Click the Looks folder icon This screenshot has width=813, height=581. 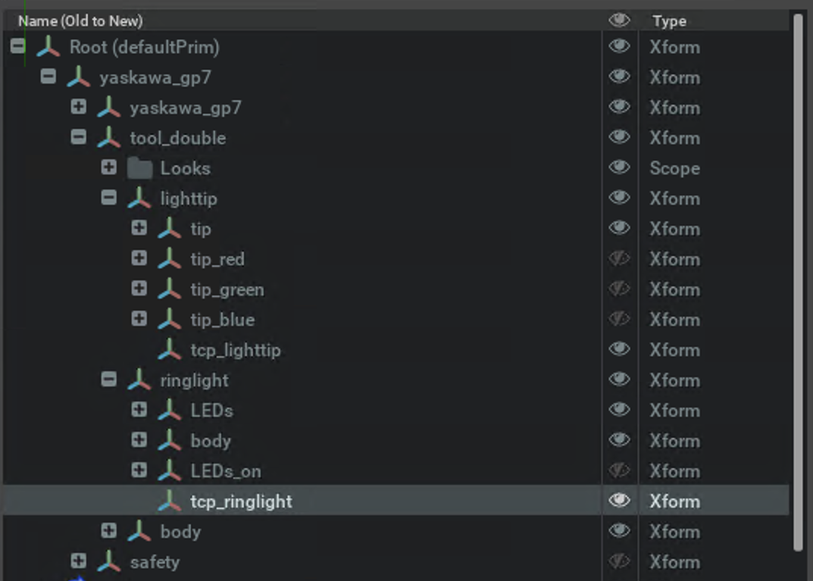click(x=139, y=168)
